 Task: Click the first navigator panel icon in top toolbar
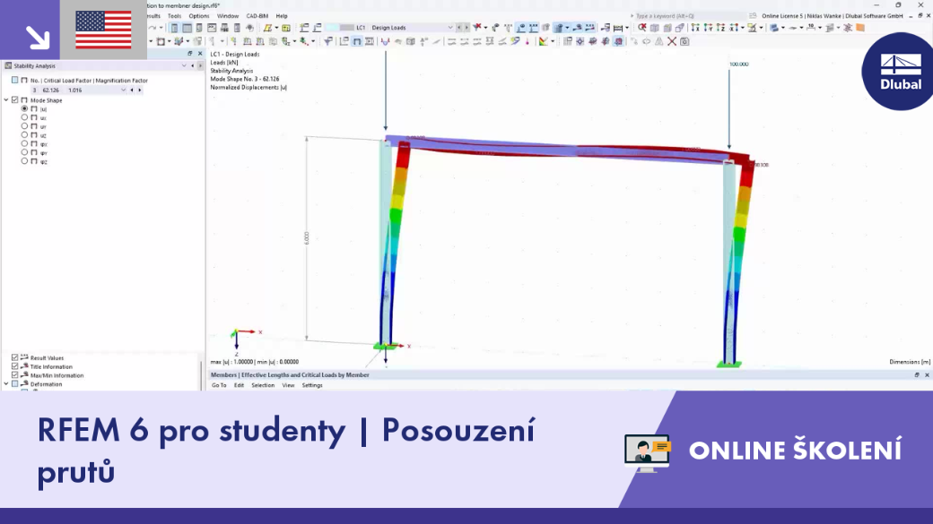coord(174,28)
